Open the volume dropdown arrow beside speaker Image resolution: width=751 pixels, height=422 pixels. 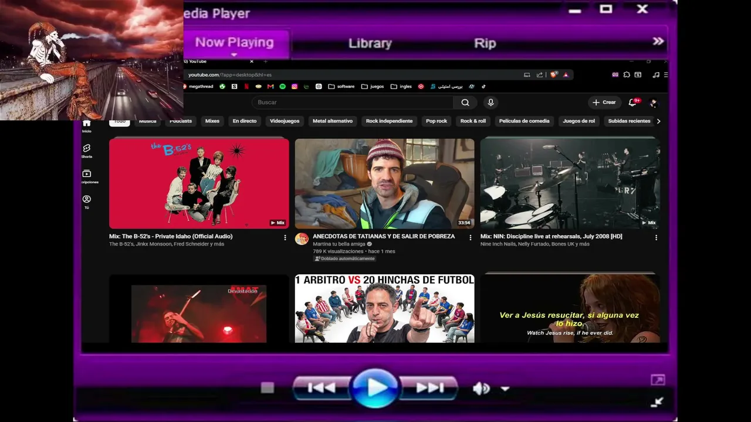tap(505, 389)
